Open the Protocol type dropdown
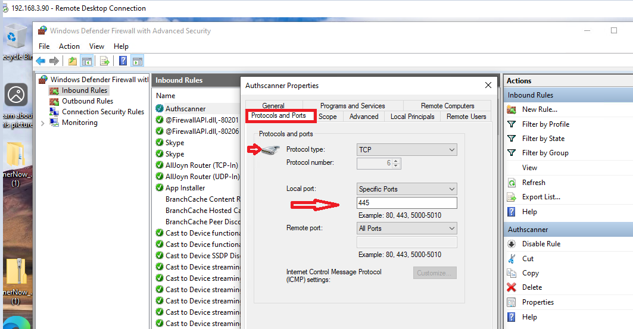 (407, 149)
